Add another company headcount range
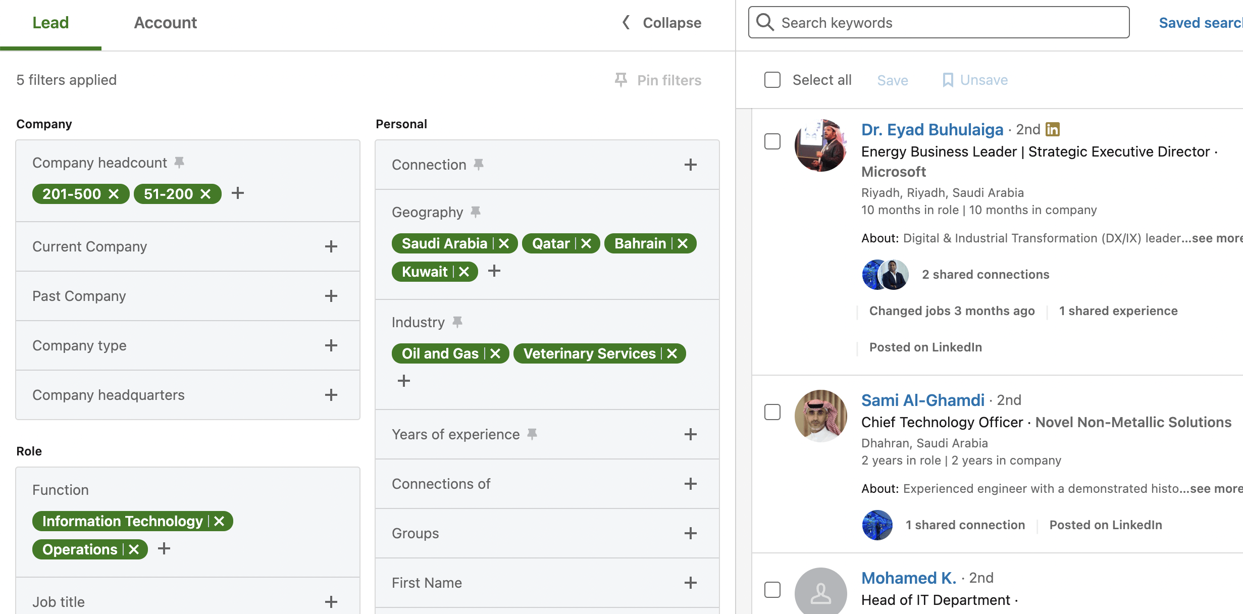Screen dimensions: 1243x614 (x=238, y=193)
